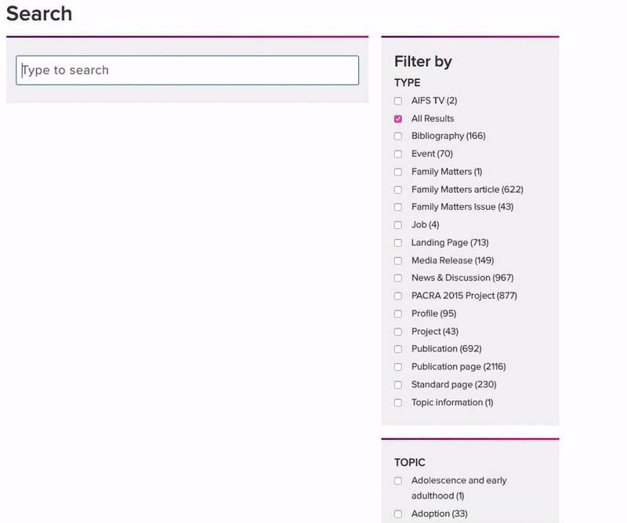The width and height of the screenshot is (627, 523).
Task: Filter by Family Matters article (622)
Action: (x=398, y=190)
